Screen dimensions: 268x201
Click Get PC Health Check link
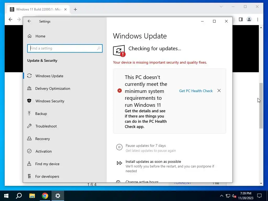pyautogui.click(x=196, y=91)
